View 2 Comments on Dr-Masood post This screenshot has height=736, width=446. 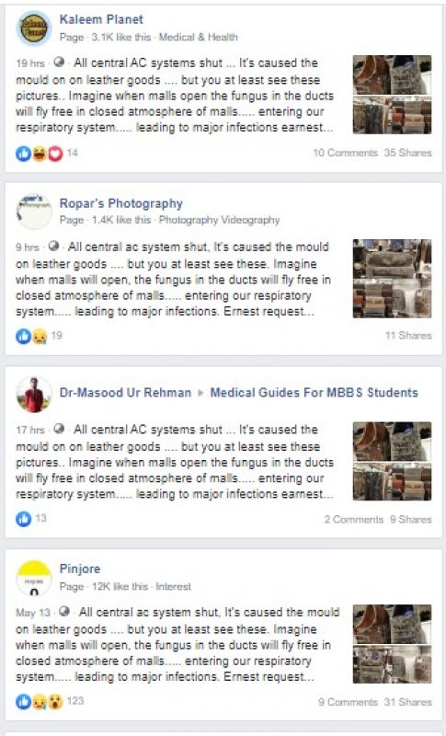click(354, 519)
